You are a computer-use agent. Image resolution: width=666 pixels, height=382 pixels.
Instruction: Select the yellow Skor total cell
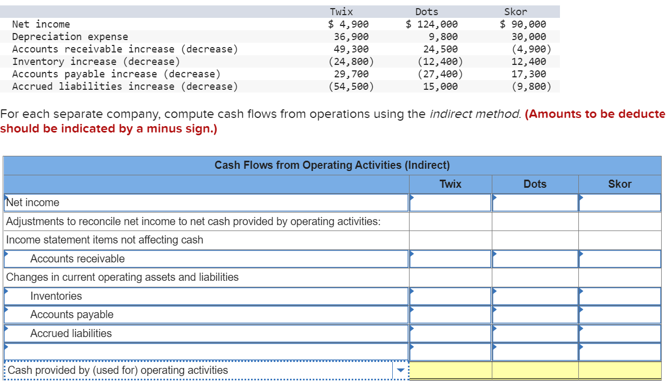pos(621,370)
